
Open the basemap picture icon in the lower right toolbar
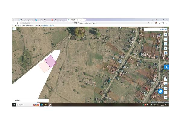tap(166, 84)
